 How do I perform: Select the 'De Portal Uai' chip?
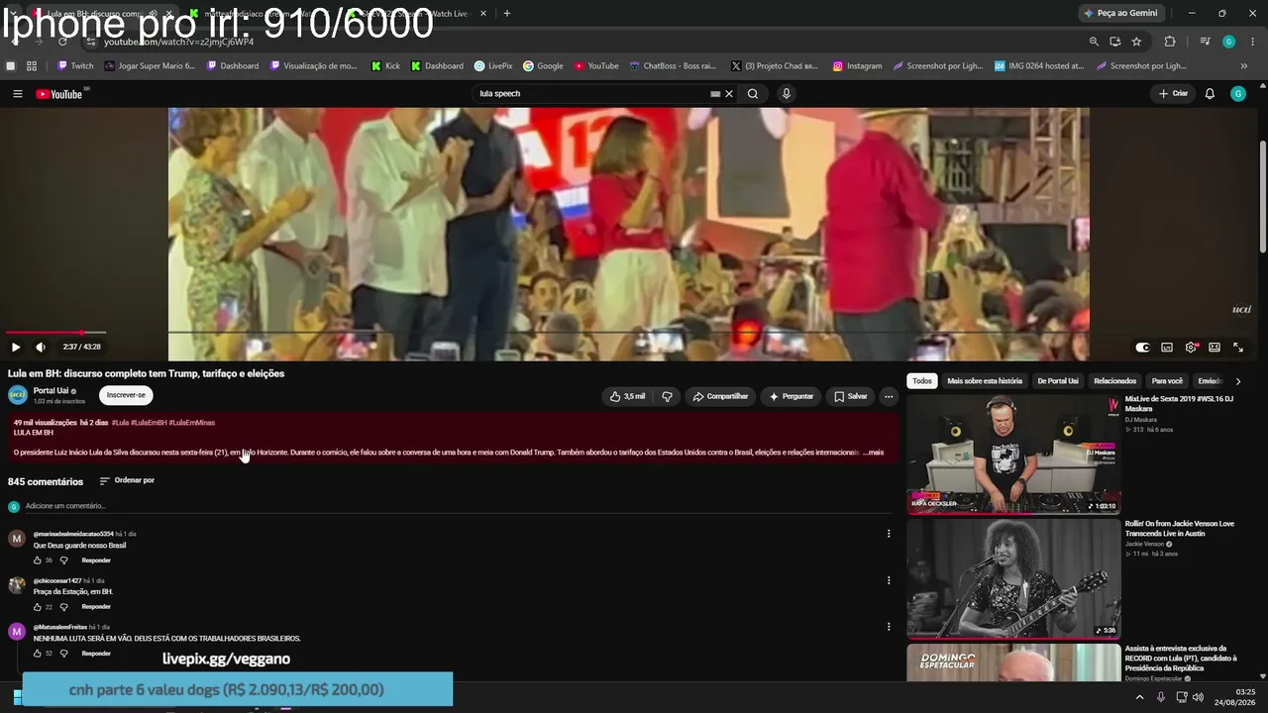pyautogui.click(x=1058, y=381)
